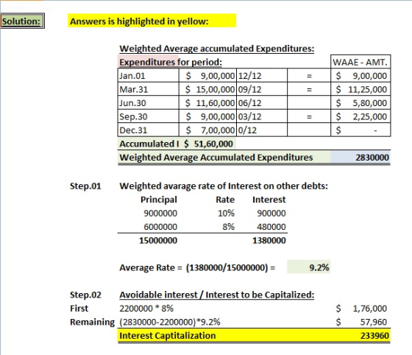Click the 233960 final answer value
Image resolution: width=412 pixels, height=355 pixels.
tap(374, 336)
